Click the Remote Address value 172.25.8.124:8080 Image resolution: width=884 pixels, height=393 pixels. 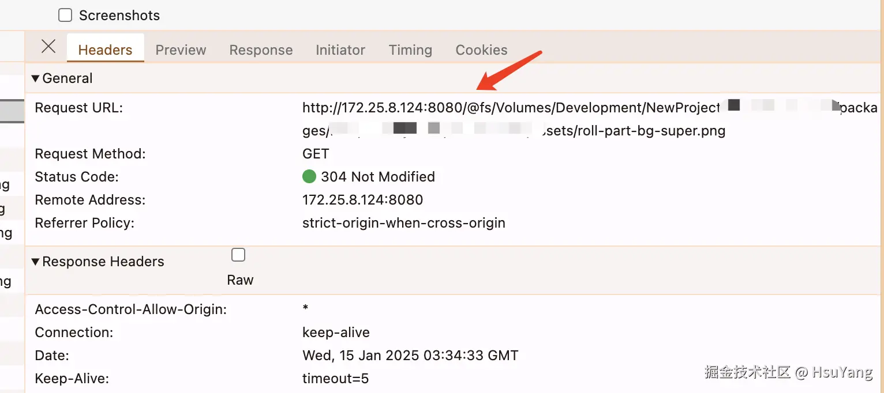pyautogui.click(x=362, y=200)
